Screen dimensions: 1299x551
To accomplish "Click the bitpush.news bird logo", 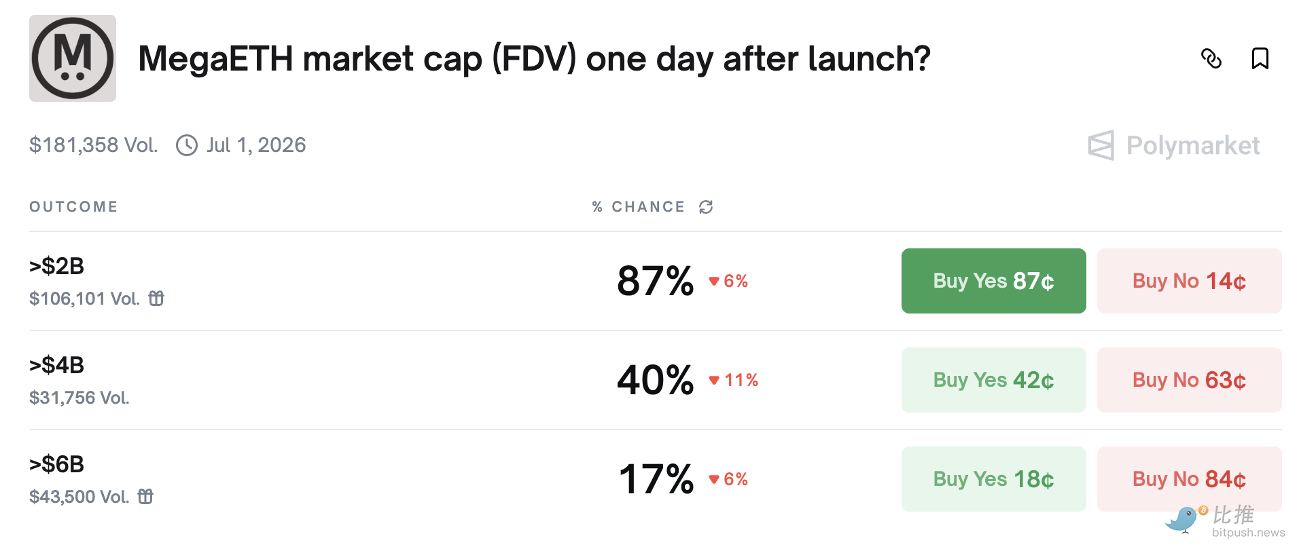I will [x=1184, y=520].
